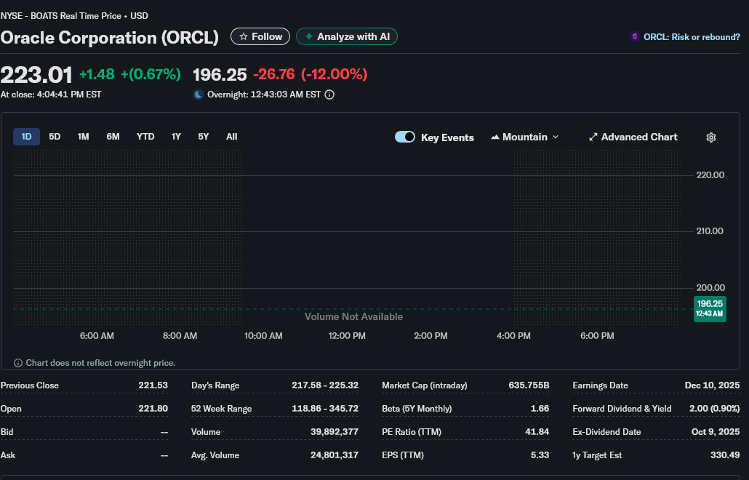Click the Avg. Volume value 24,801,317
Image resolution: width=749 pixels, height=480 pixels.
pyautogui.click(x=335, y=455)
